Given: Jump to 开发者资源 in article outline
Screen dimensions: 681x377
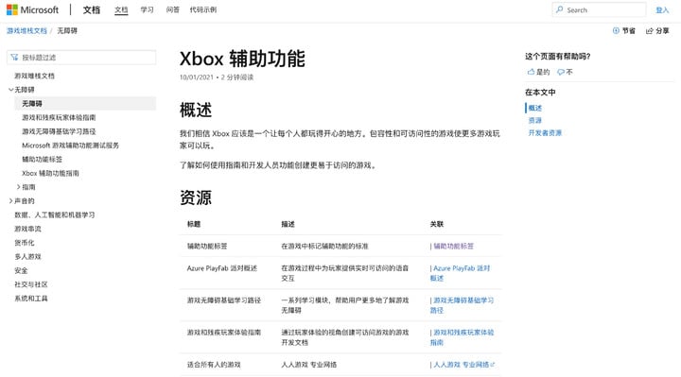Looking at the screenshot, I should tap(545, 132).
